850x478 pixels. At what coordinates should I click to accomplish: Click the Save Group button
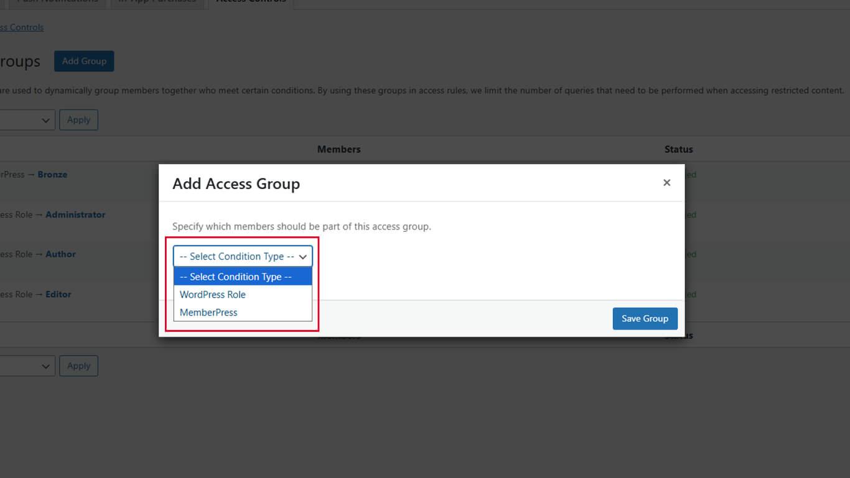[645, 318]
